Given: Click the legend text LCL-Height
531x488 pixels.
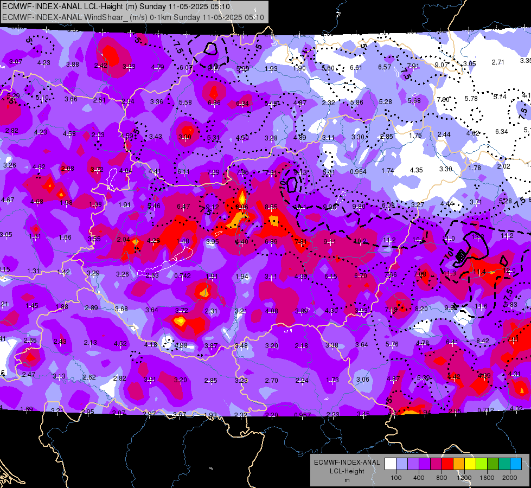Looking at the screenshot, I should pos(347,471).
